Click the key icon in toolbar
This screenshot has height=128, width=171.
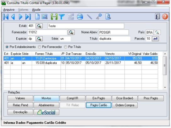click(99, 17)
